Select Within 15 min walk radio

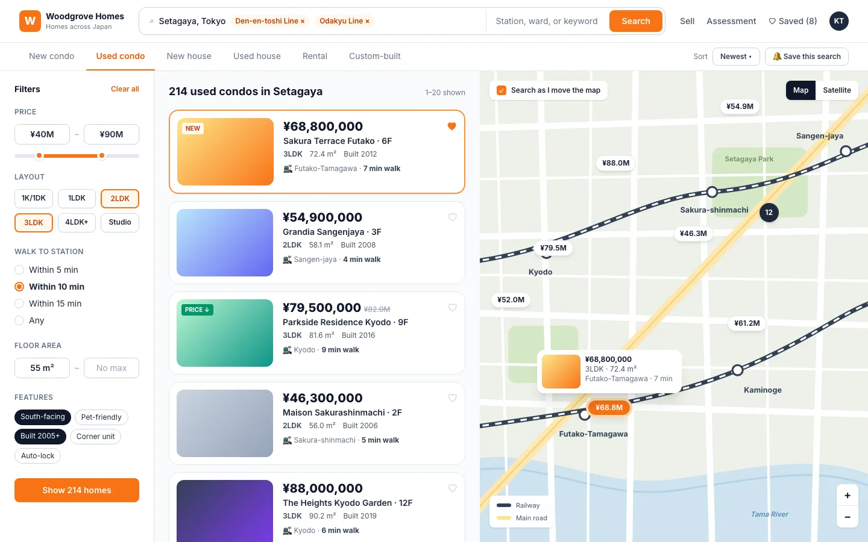(19, 304)
